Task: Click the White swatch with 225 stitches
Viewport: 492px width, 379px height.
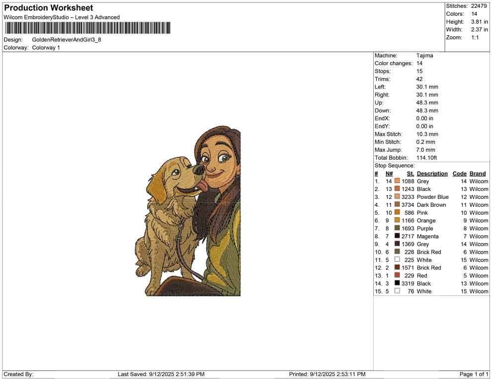Action: point(397,259)
